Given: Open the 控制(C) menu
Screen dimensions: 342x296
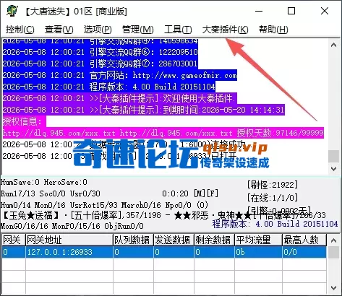Looking at the screenshot, I should 20,30.
